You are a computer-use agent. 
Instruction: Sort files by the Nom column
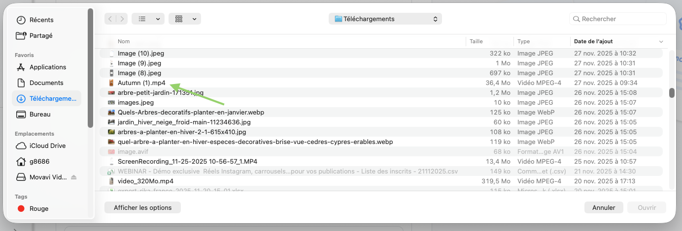coord(124,41)
